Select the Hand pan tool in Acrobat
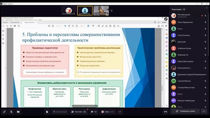210x118 pixels. [69, 26]
